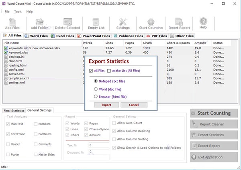
Task: Switch to the Final Statistics tab
Action: (14, 111)
